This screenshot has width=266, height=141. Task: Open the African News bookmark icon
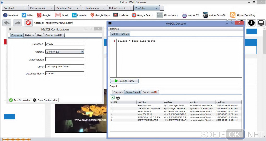[160, 15]
